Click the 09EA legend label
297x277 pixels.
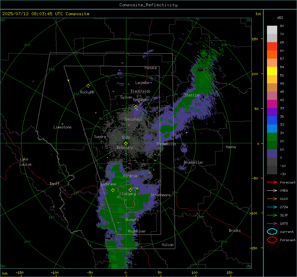284,191
